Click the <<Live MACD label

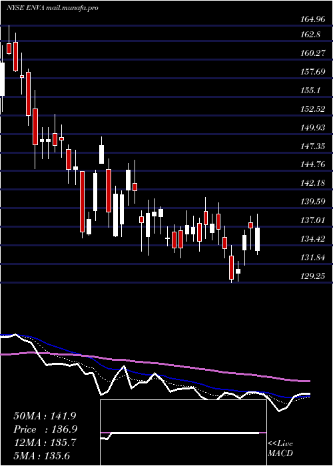tap(280, 448)
